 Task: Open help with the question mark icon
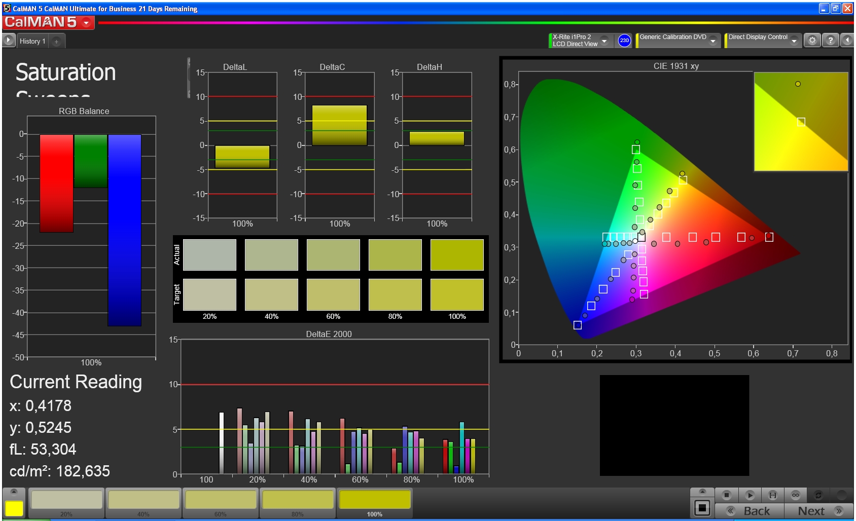[830, 41]
